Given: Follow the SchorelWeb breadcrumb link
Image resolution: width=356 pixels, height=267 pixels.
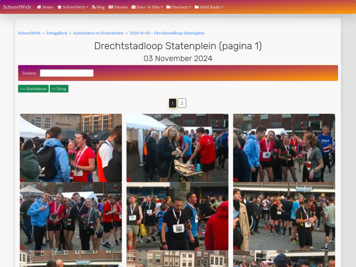Looking at the screenshot, I should click(x=29, y=33).
